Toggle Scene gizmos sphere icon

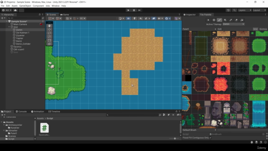(167, 18)
